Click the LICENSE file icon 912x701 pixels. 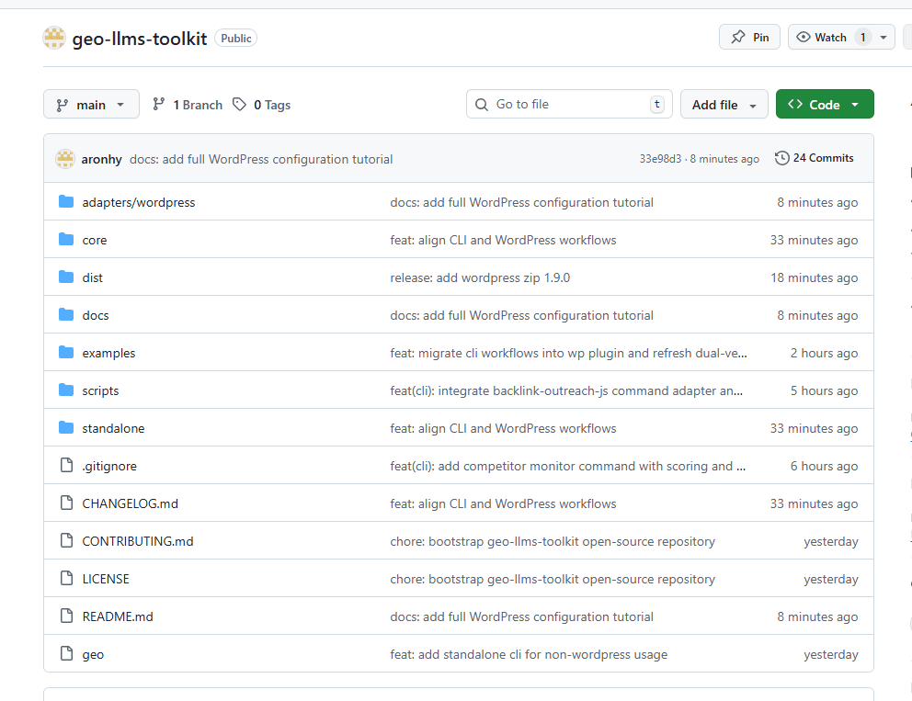(x=66, y=579)
